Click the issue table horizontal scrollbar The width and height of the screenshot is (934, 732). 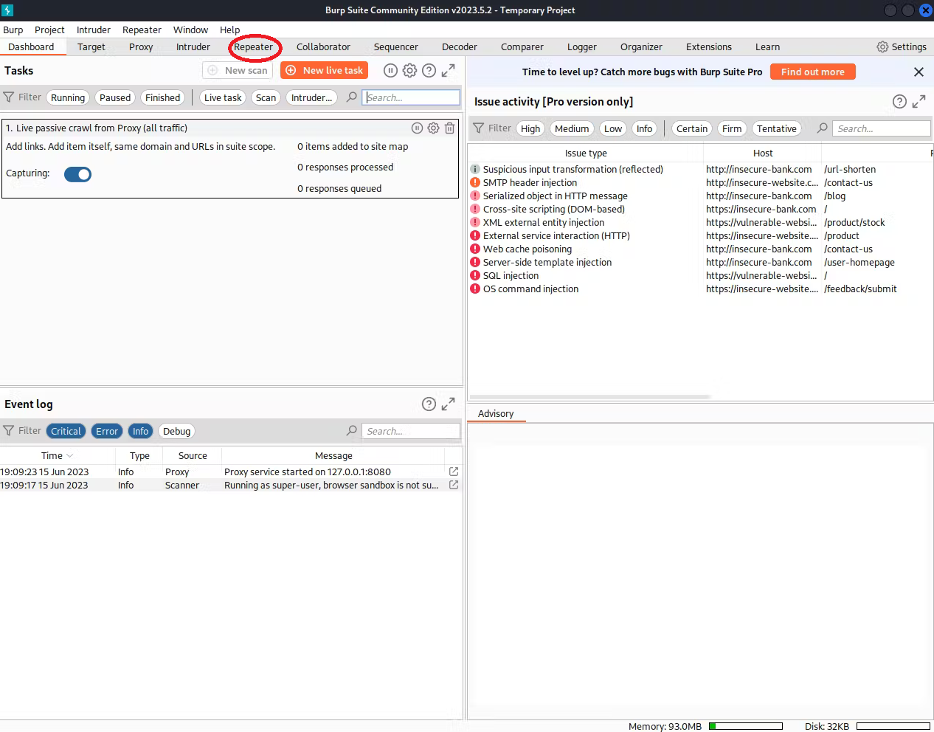pyautogui.click(x=590, y=397)
